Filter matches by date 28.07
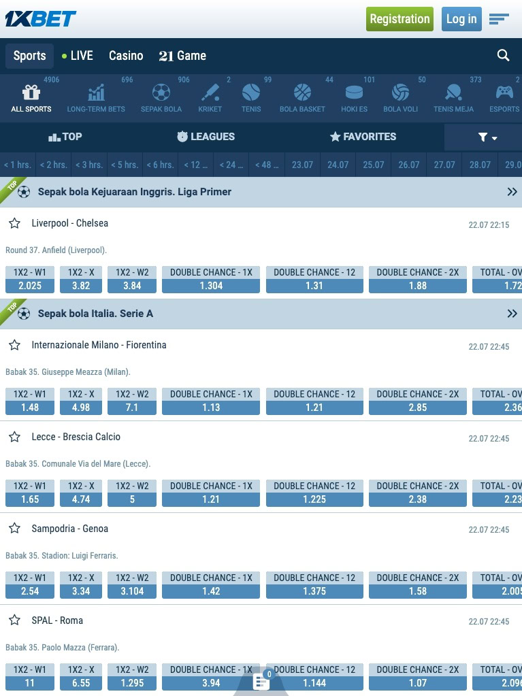This screenshot has height=696, width=522. 480,165
